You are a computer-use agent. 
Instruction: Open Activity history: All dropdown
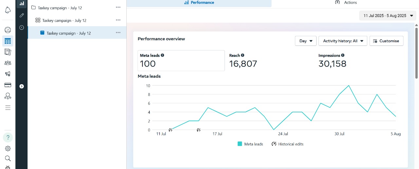343,41
